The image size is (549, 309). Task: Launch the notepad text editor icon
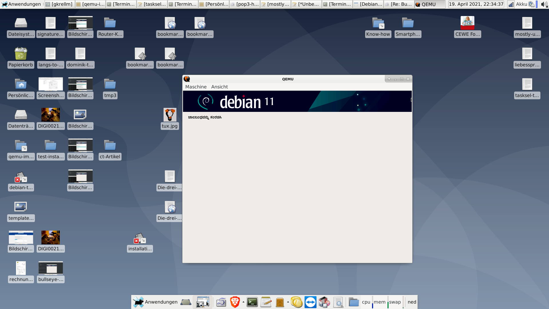(x=266, y=302)
